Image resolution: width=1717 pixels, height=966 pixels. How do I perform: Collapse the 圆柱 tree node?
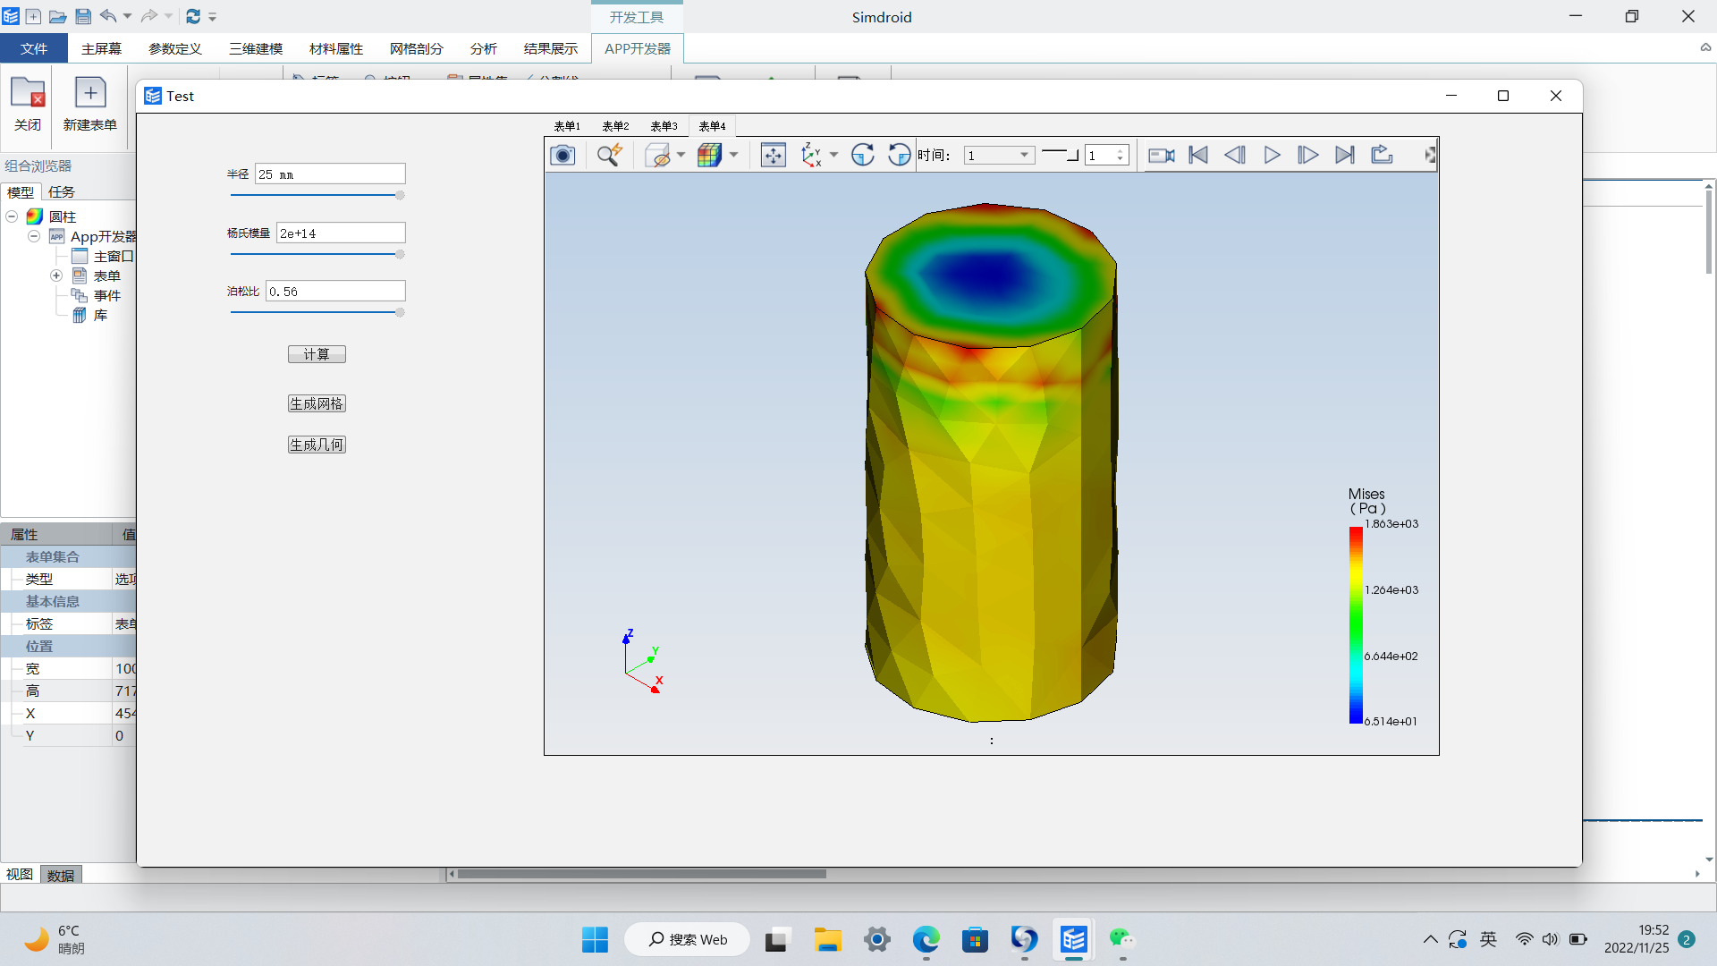(x=12, y=216)
